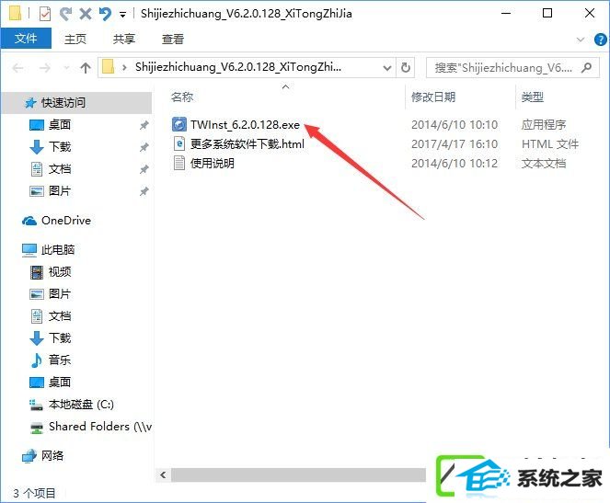Switch to the 主页 ribbon tab

(75, 39)
